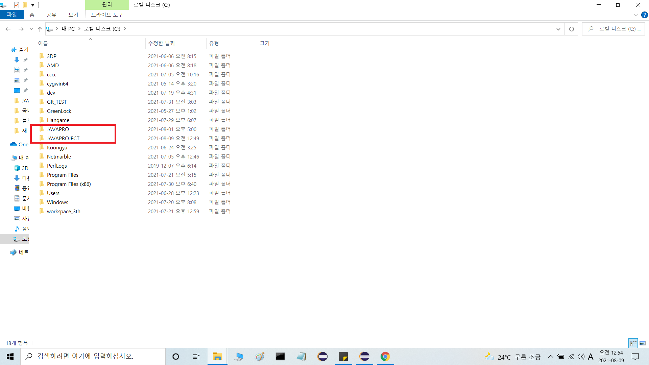Open address bar history dropdown

[x=558, y=29]
